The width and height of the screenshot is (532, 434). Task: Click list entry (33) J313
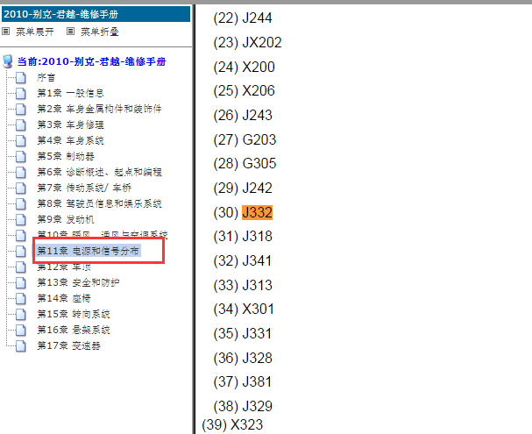tap(243, 285)
